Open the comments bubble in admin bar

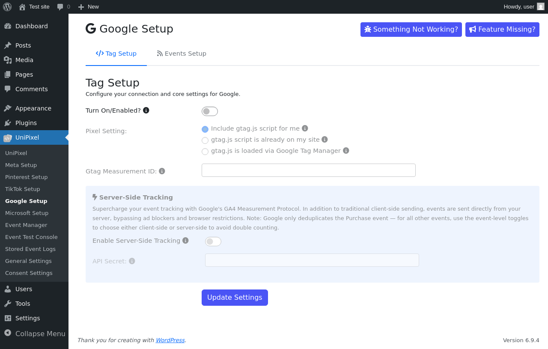tap(63, 7)
